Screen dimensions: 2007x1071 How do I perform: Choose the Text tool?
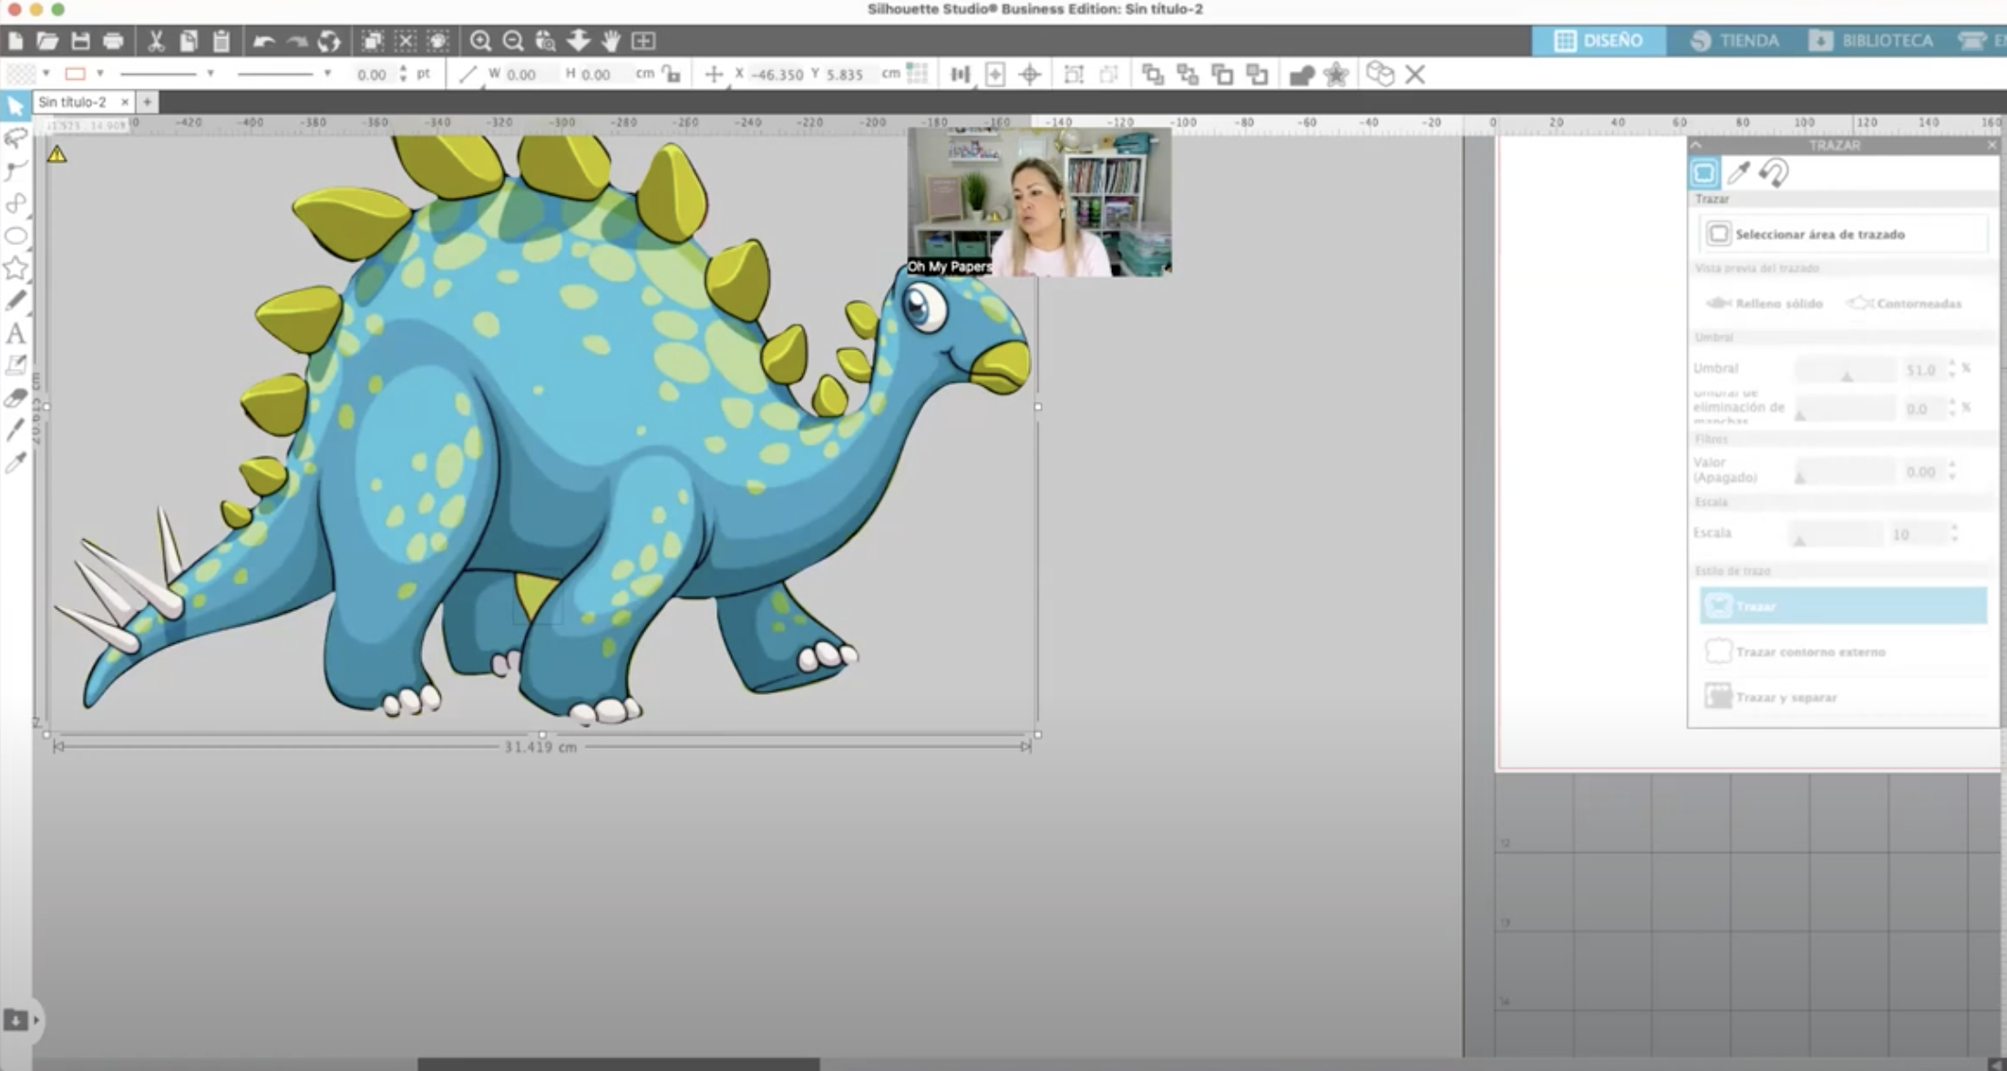15,333
